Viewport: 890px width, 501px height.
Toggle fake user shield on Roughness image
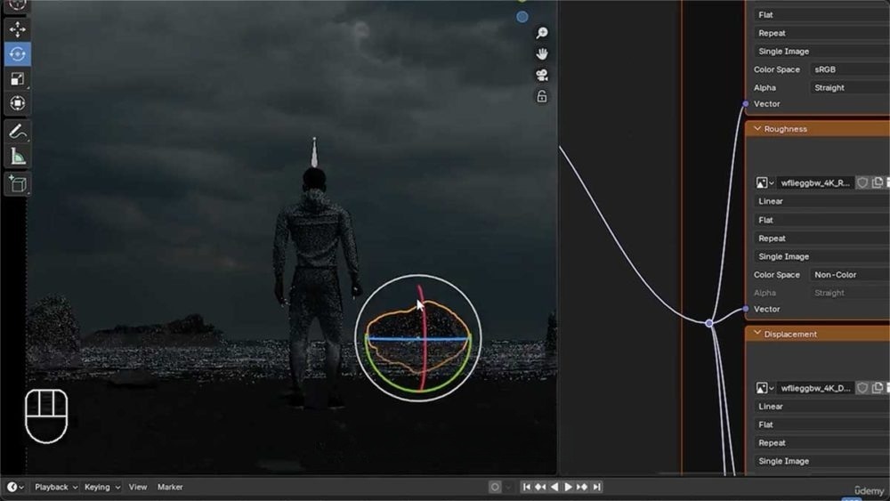862,182
